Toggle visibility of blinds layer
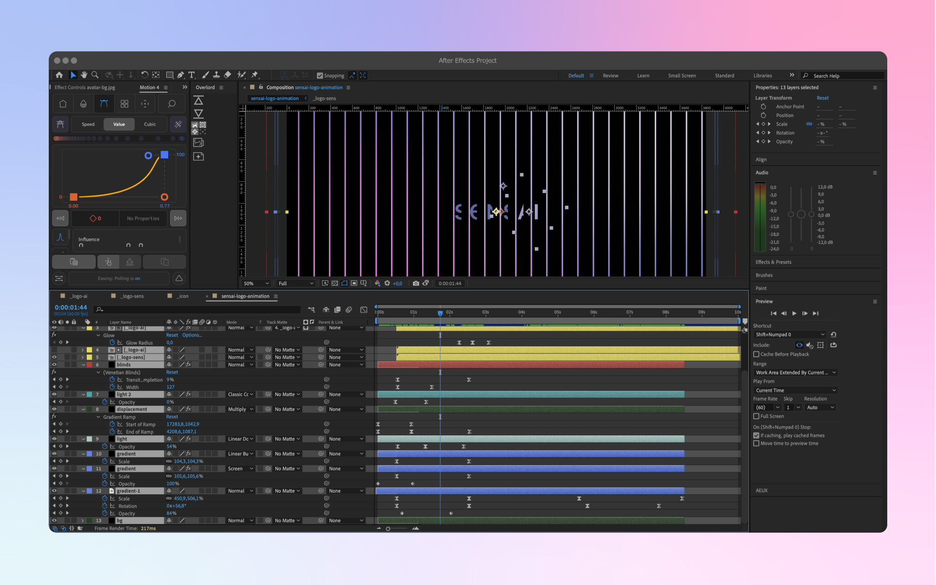936x585 pixels. pos(55,364)
